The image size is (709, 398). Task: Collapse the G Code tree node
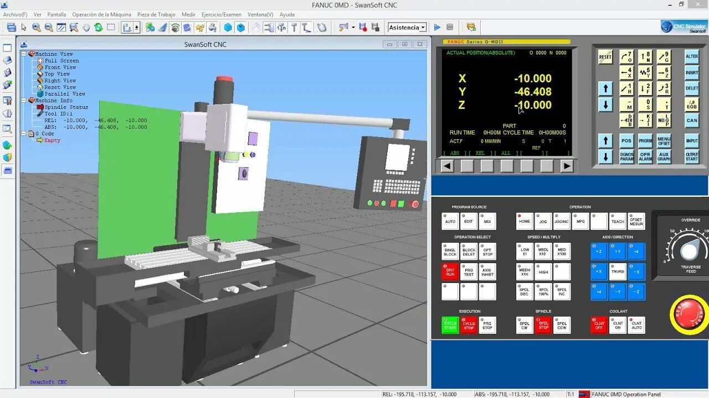point(24,134)
